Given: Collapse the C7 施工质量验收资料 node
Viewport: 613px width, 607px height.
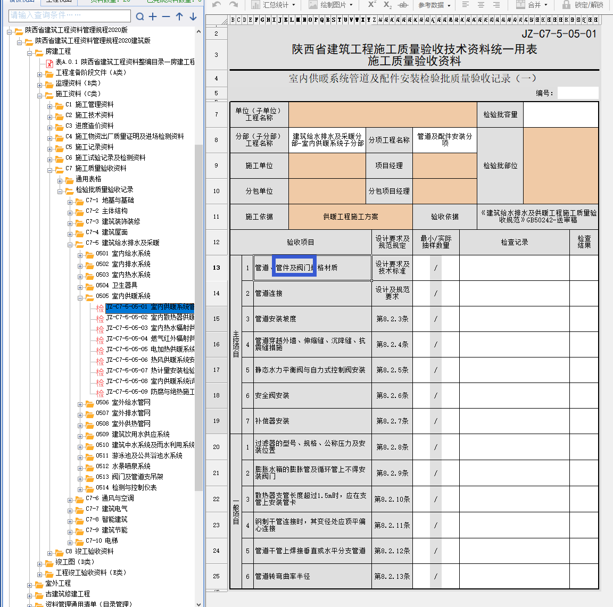Looking at the screenshot, I should pos(50,170).
